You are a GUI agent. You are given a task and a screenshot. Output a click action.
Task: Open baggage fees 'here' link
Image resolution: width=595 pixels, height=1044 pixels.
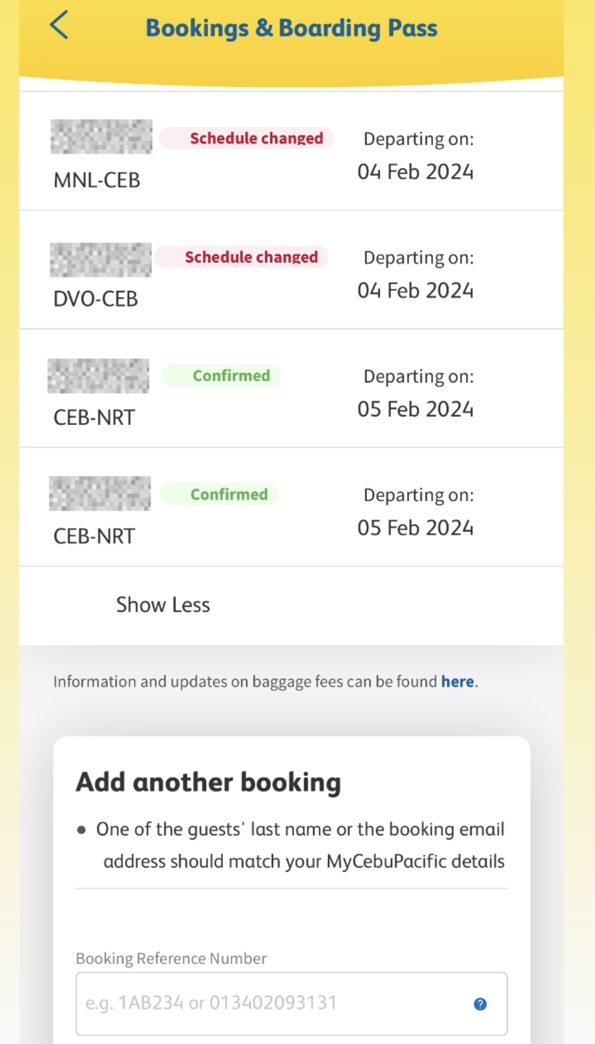457,681
